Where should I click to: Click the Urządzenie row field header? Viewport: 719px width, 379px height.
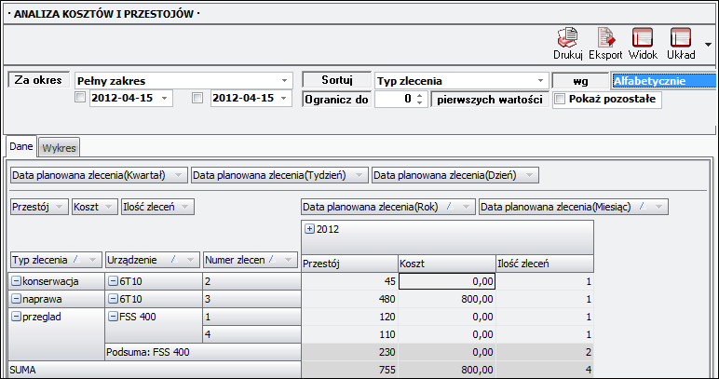coord(151,260)
